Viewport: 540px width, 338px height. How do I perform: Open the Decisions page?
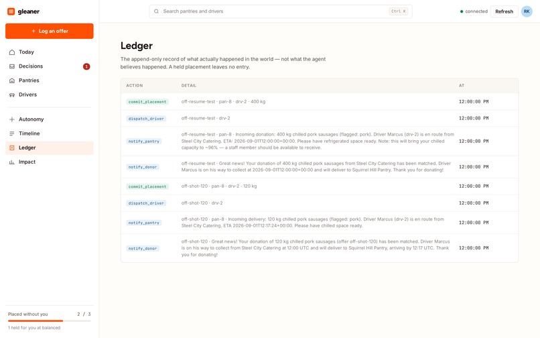(x=50, y=66)
